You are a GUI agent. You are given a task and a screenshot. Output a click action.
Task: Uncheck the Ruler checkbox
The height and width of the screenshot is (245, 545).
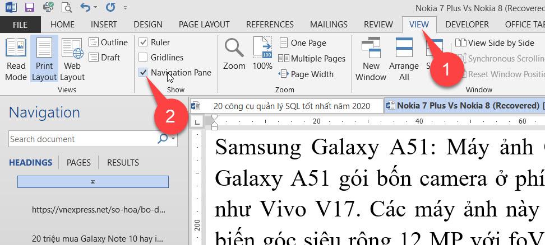coord(143,43)
